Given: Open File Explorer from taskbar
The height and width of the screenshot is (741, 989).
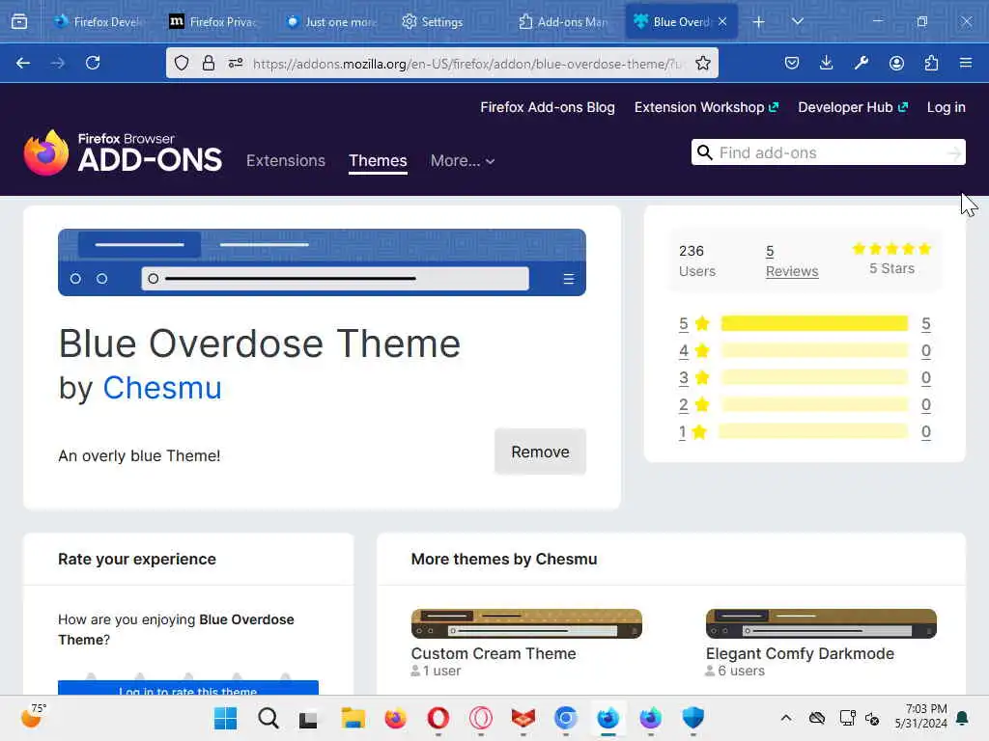Looking at the screenshot, I should coord(353,718).
